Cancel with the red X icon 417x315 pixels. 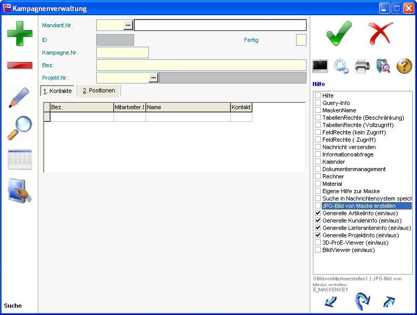point(381,34)
